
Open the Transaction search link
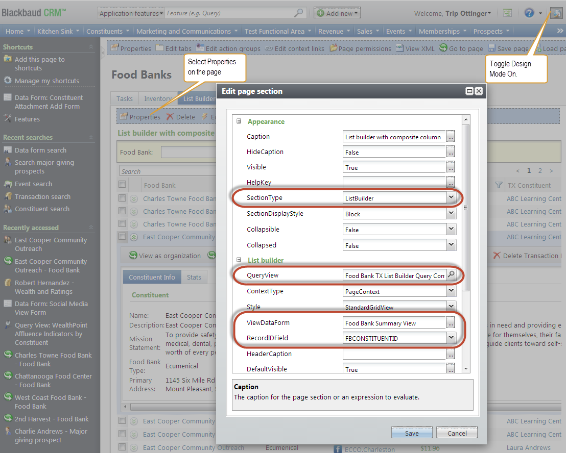[42, 196]
